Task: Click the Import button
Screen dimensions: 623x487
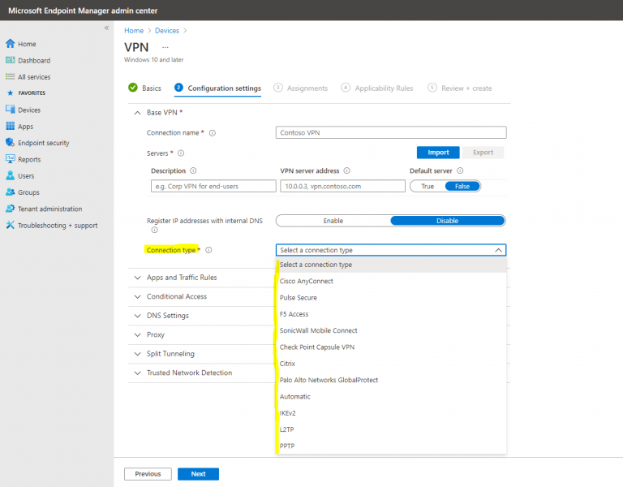Action: click(438, 153)
